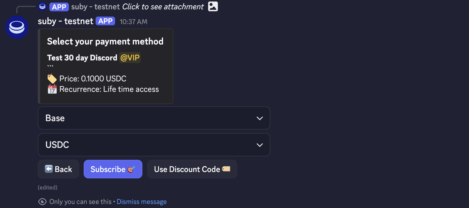This screenshot has height=208, width=469.
Task: Click the @VIP role mention
Action: [x=130, y=58]
